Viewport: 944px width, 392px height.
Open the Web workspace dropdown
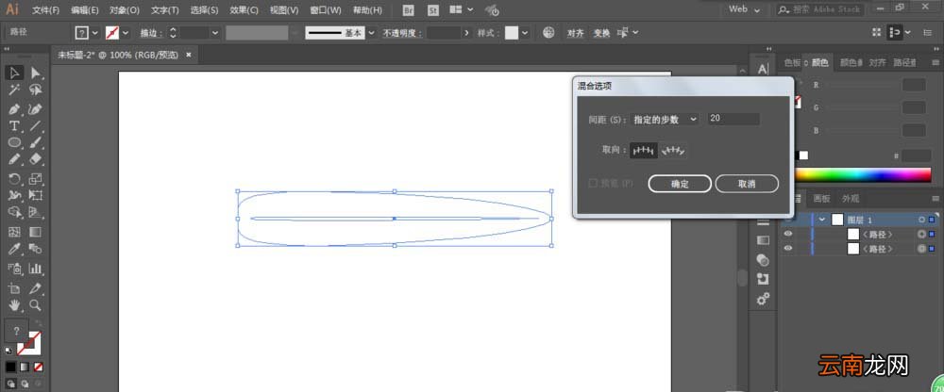tap(744, 9)
